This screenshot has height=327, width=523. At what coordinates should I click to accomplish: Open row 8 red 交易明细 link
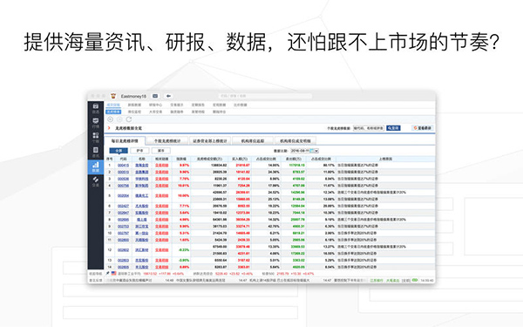point(162,220)
